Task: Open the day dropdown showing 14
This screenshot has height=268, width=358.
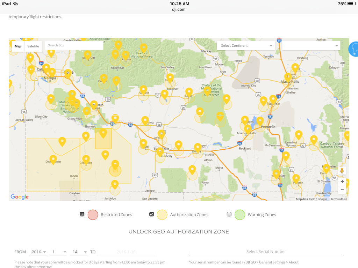Action: 79,252
